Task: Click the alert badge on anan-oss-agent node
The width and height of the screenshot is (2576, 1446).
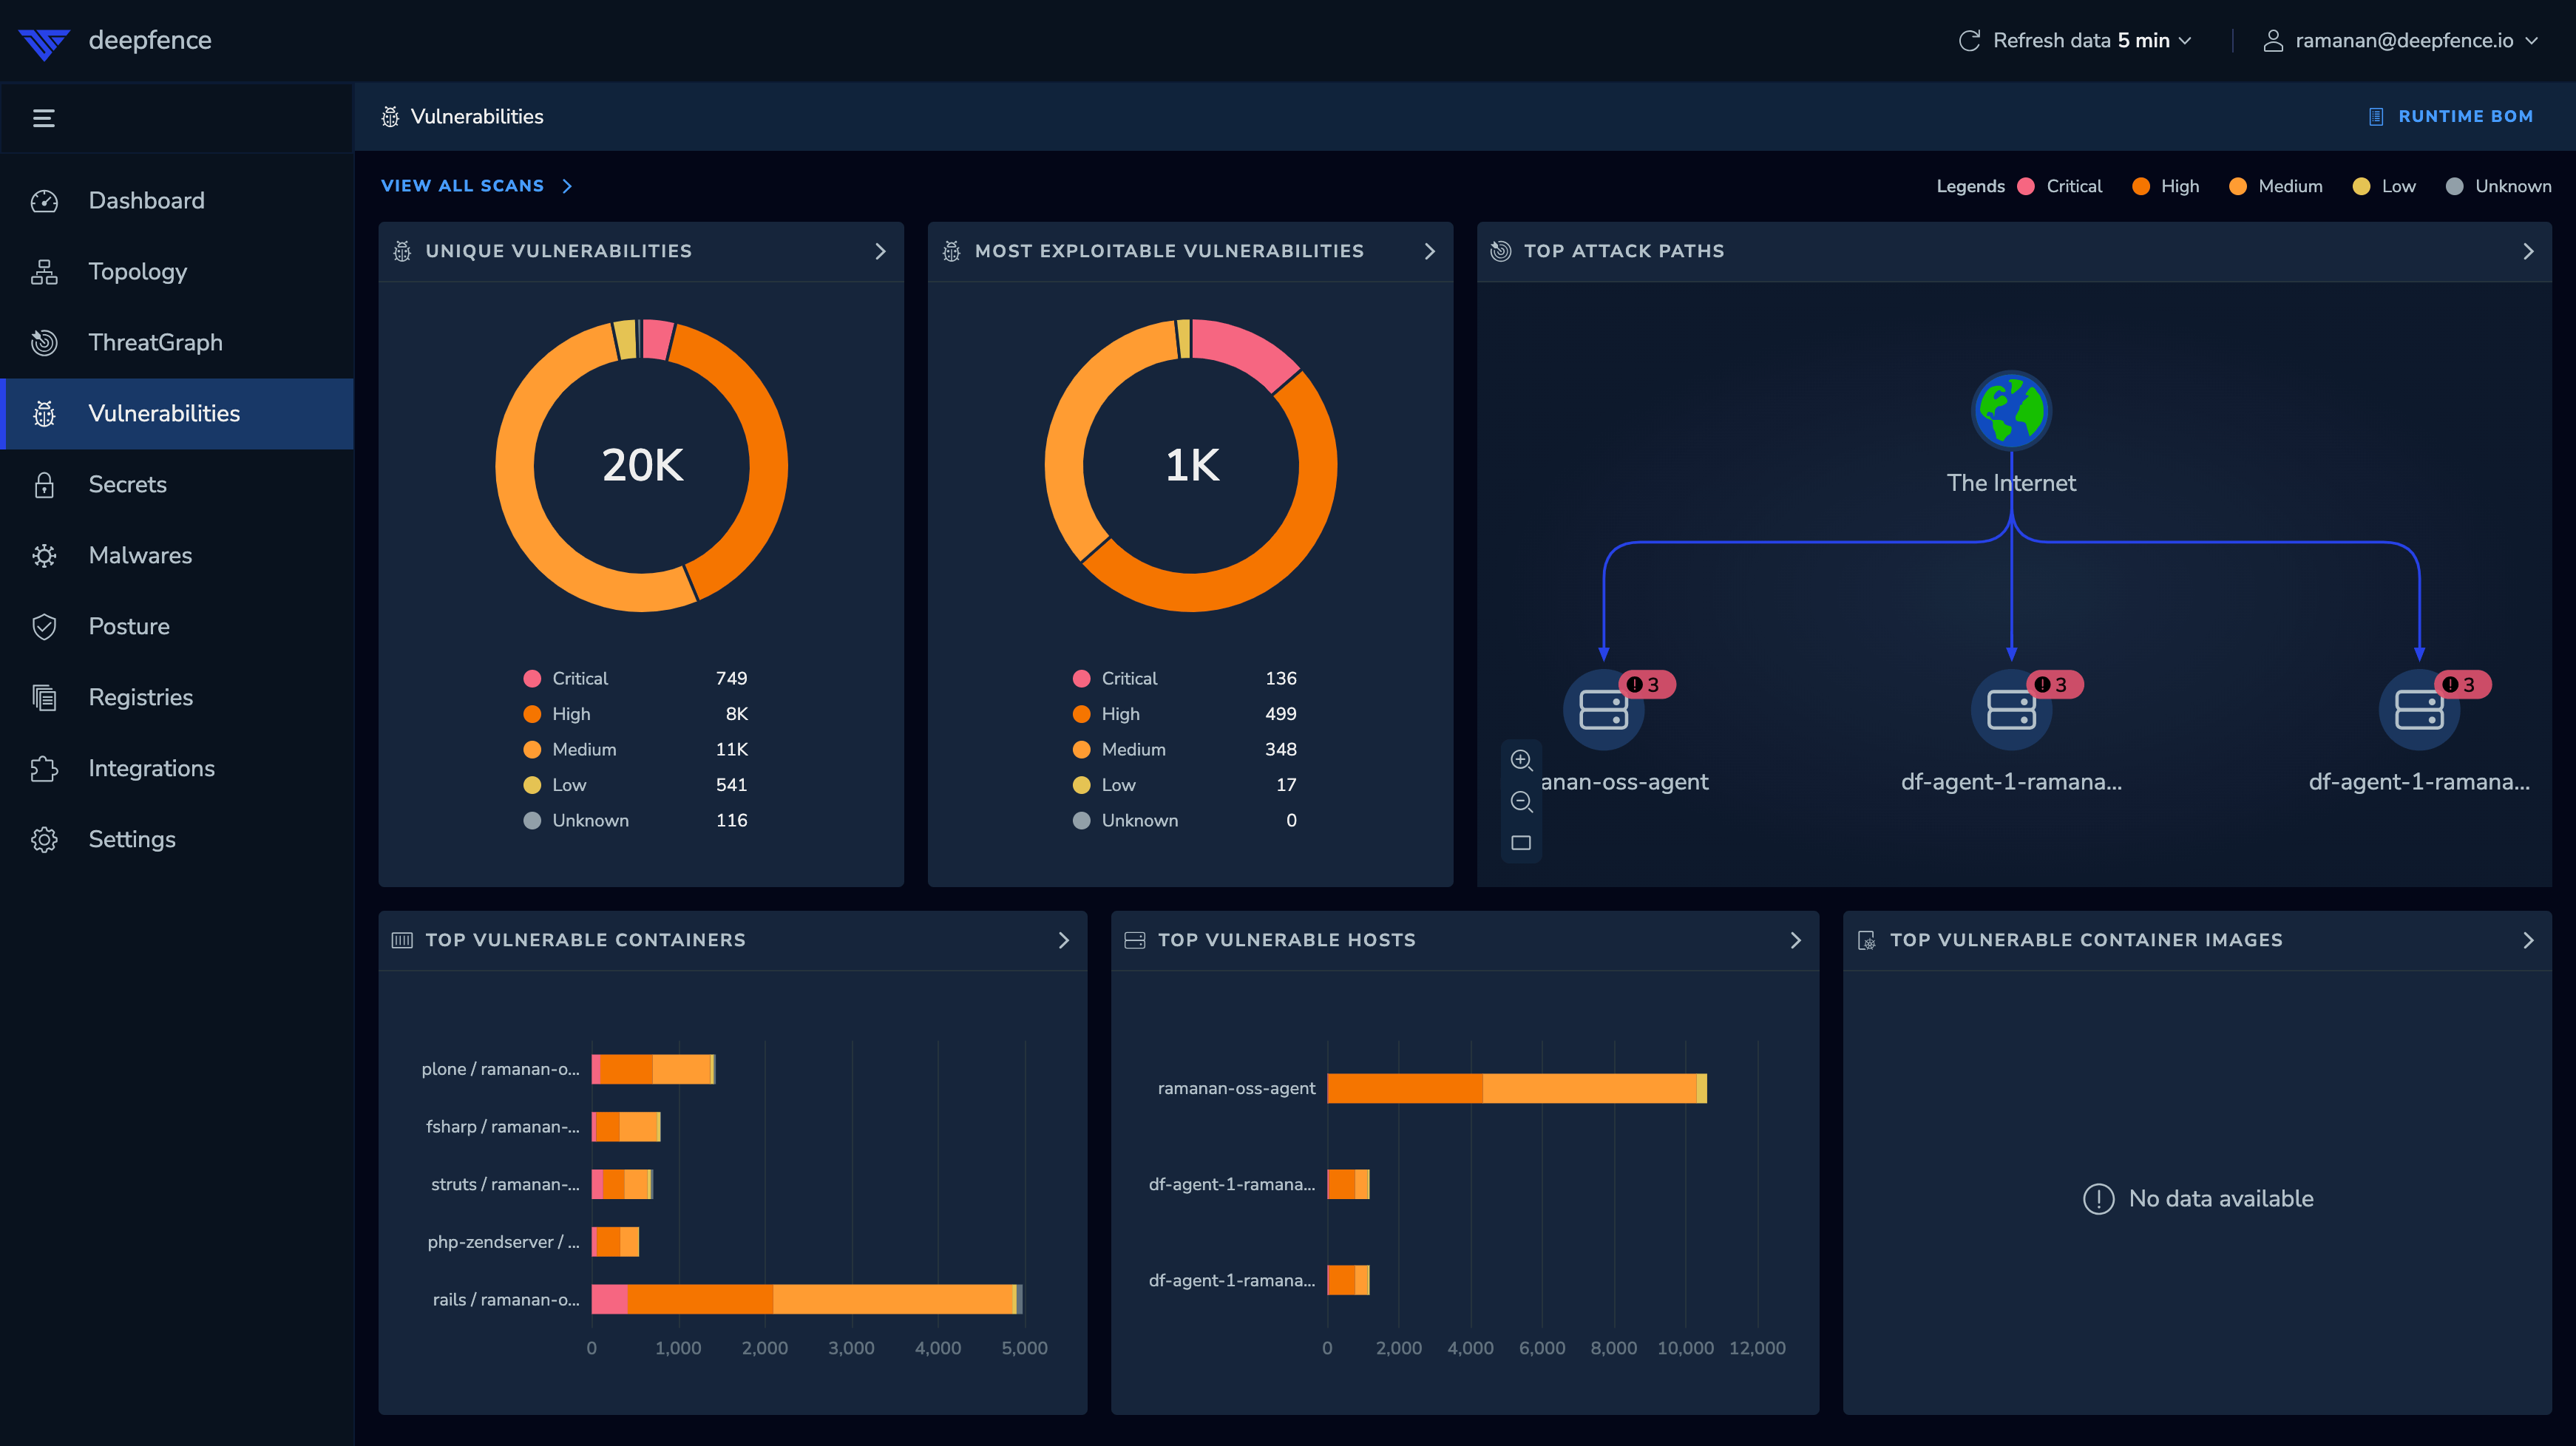Action: [1646, 685]
